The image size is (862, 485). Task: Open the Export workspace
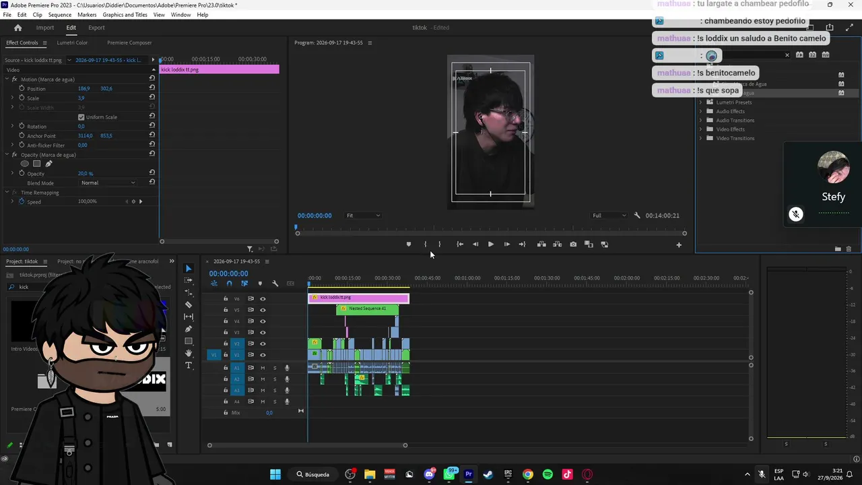(96, 28)
